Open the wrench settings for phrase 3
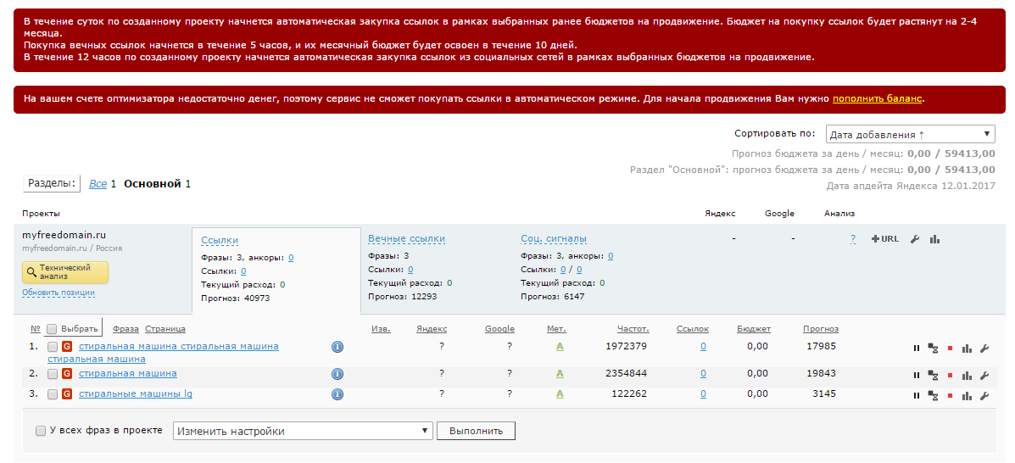 (984, 395)
